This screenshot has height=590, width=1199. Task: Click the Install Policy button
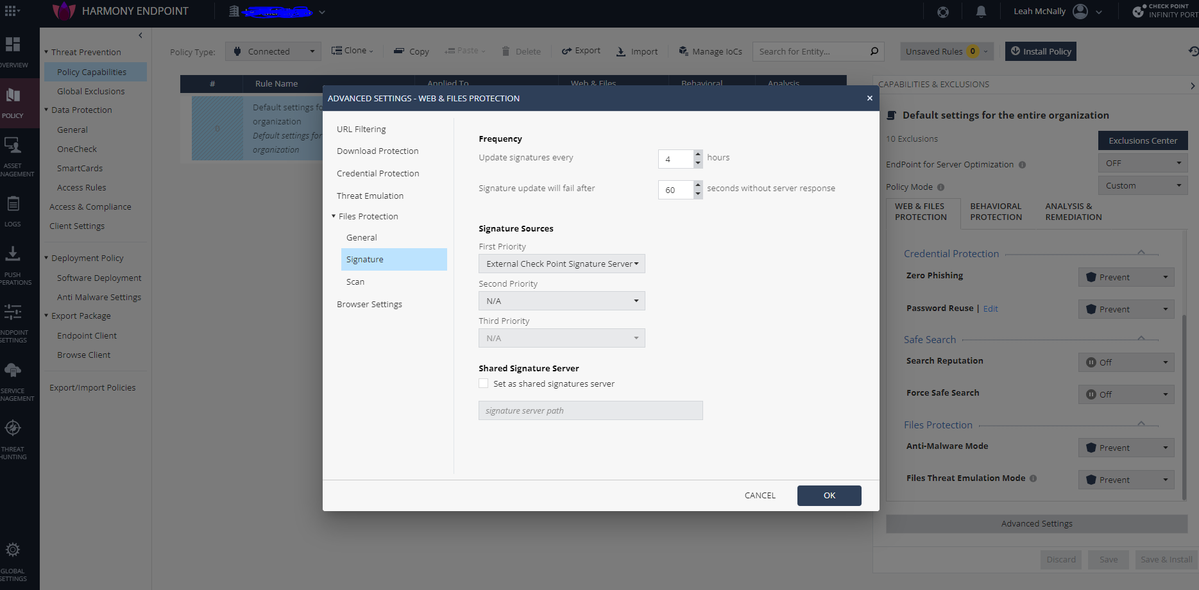click(x=1040, y=51)
